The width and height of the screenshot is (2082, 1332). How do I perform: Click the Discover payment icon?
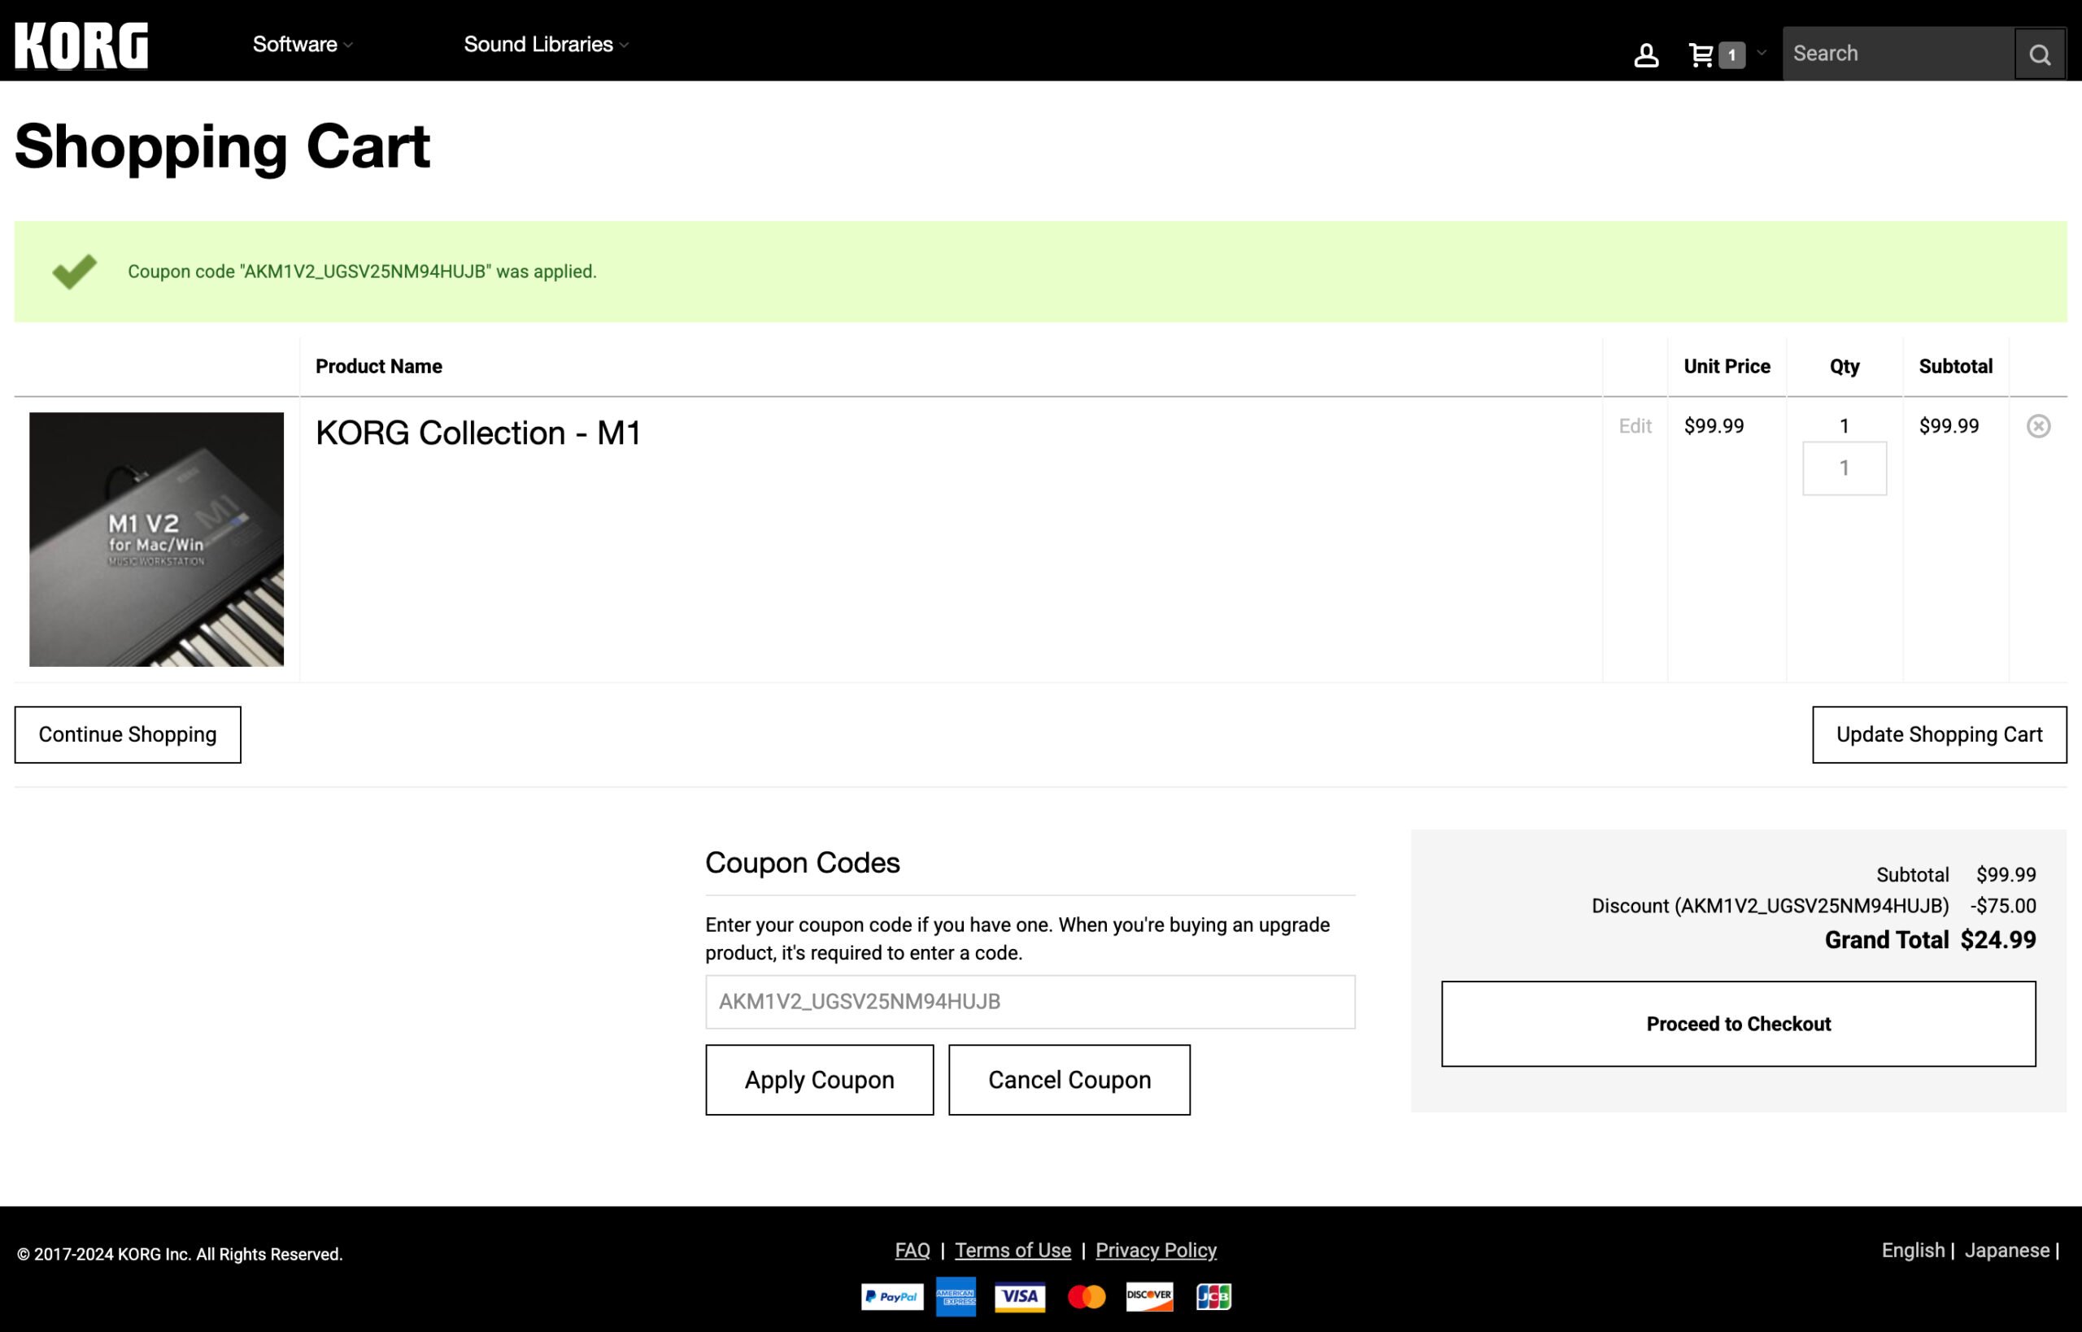tap(1149, 1296)
